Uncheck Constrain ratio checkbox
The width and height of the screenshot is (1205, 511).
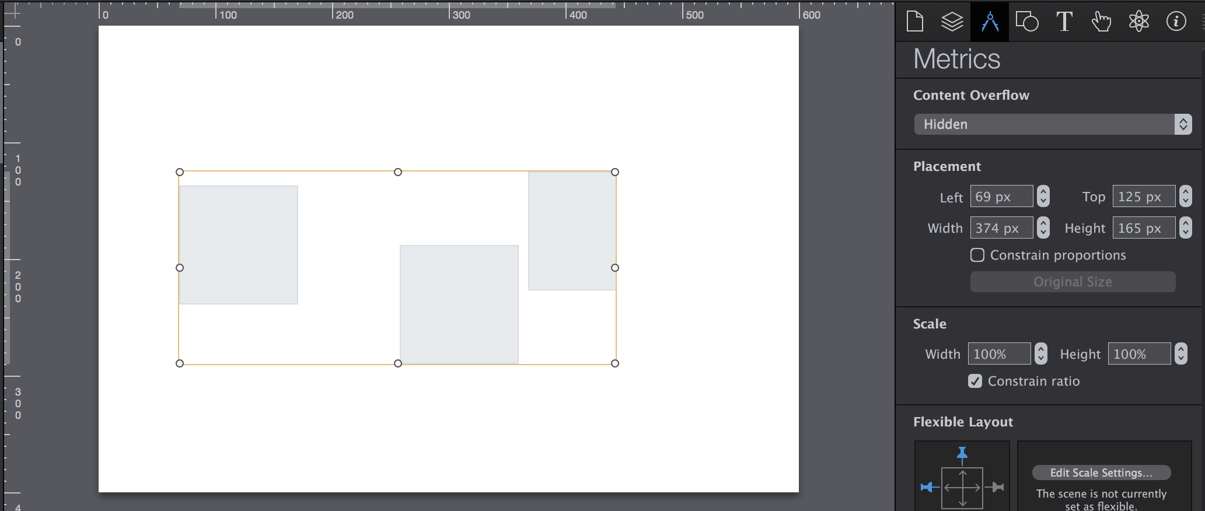click(975, 381)
